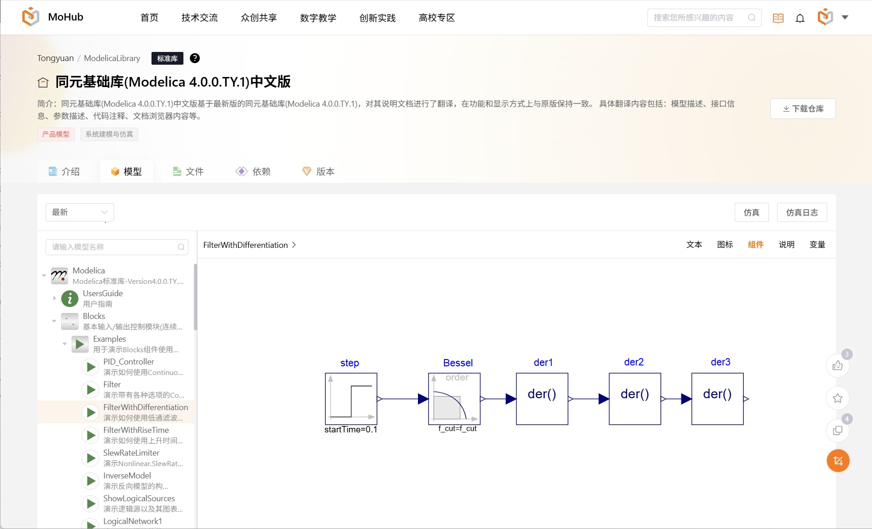Switch to the 文件 tab
Screen dimensions: 872x529
point(188,171)
